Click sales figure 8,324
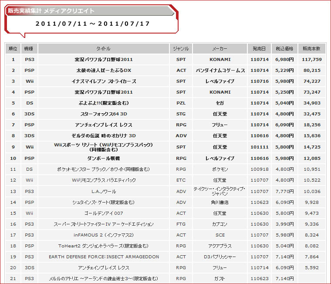Viewport: 331px width, 284px height. (x=312, y=235)
